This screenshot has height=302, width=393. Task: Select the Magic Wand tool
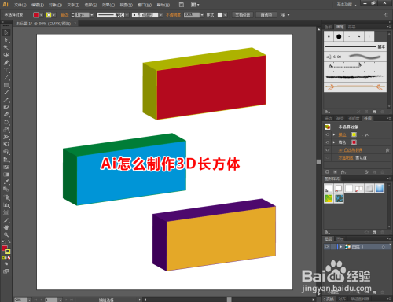tap(6, 47)
